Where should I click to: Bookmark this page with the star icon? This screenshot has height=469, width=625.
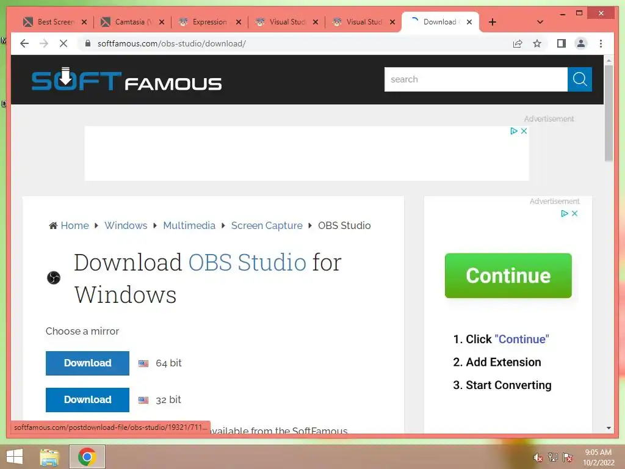(x=537, y=43)
